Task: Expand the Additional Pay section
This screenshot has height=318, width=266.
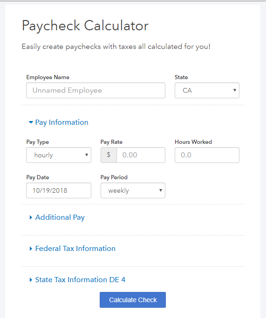Action: (x=60, y=217)
